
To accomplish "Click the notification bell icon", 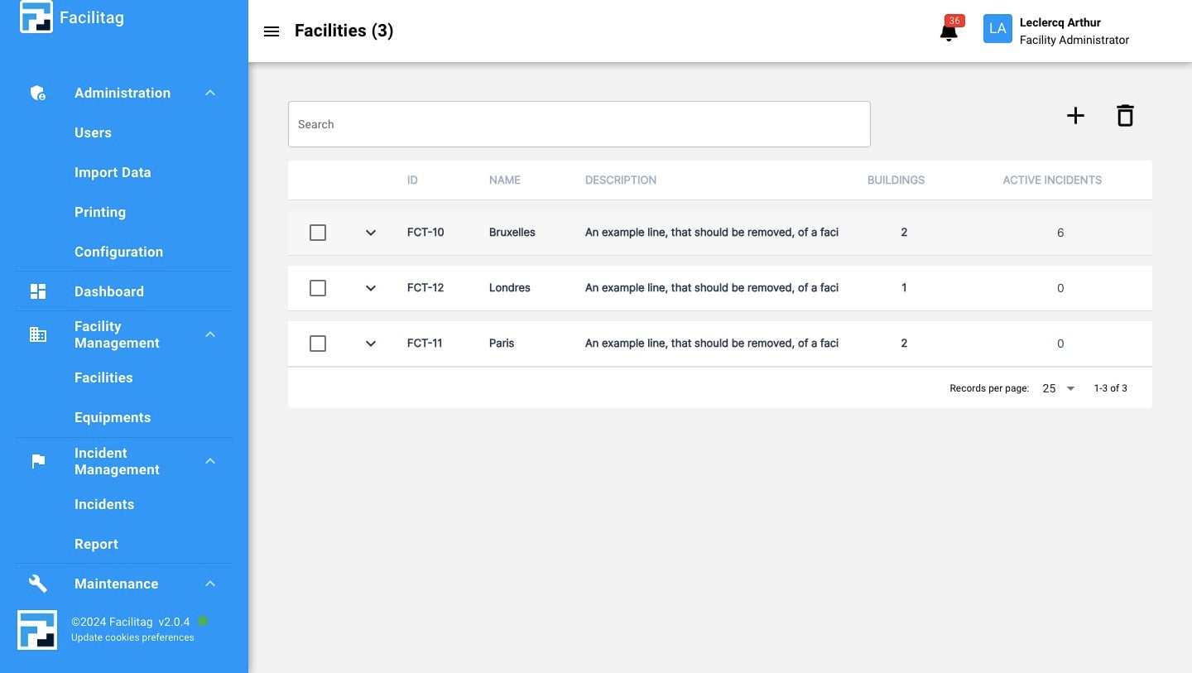I will click(949, 32).
